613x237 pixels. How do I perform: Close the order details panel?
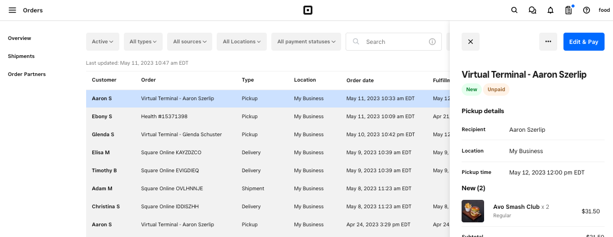[471, 42]
